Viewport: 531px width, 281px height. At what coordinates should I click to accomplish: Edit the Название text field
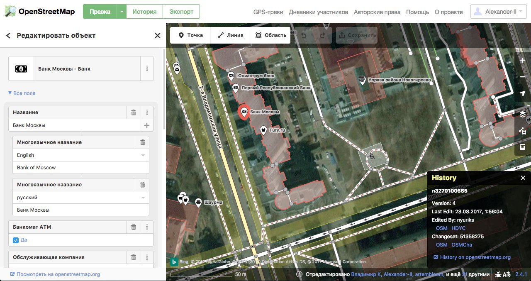pos(74,125)
